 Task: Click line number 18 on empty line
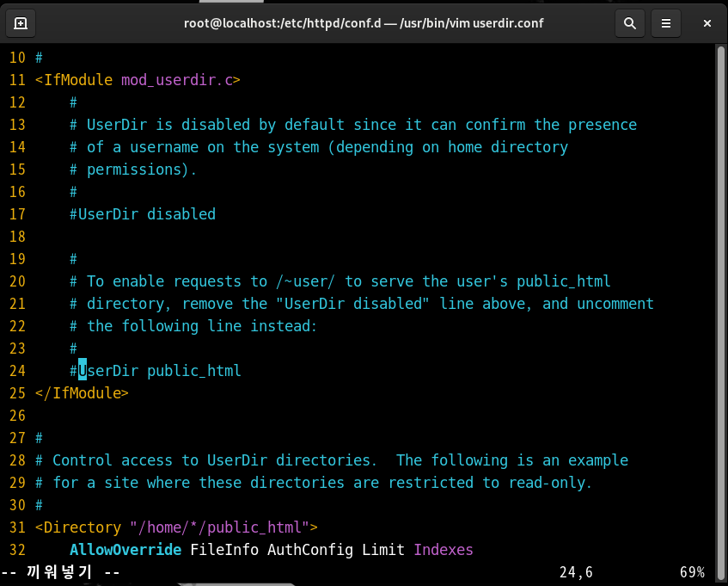pyautogui.click(x=17, y=237)
